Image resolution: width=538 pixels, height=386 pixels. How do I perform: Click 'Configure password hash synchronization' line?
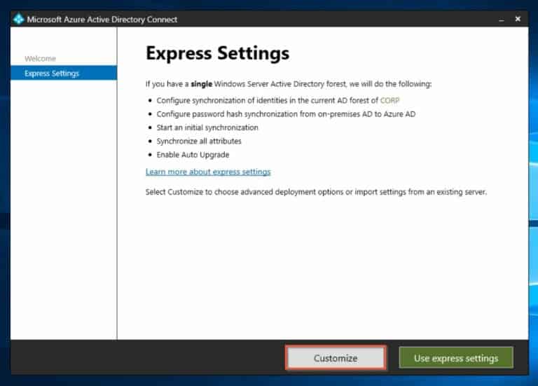tap(286, 114)
